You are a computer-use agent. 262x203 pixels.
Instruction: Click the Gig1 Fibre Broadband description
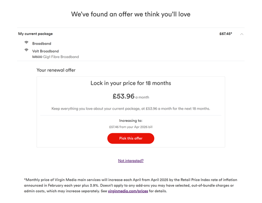click(x=61, y=57)
